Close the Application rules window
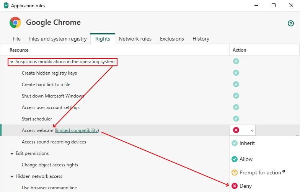Screen dimensions: 300x192 [x=291, y=5]
